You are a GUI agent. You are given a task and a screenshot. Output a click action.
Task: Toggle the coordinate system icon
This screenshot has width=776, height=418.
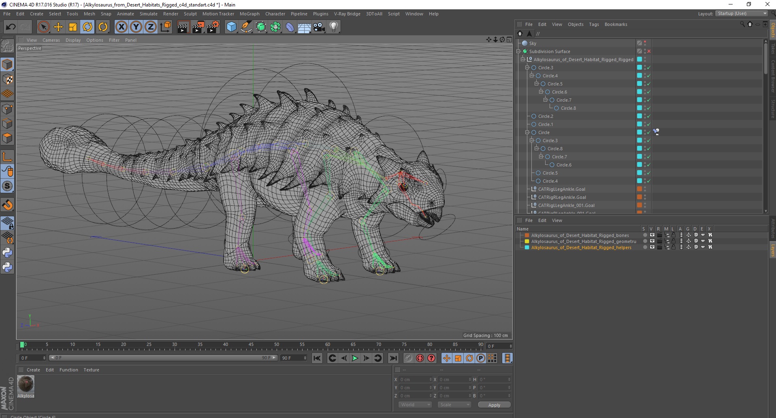tap(165, 27)
